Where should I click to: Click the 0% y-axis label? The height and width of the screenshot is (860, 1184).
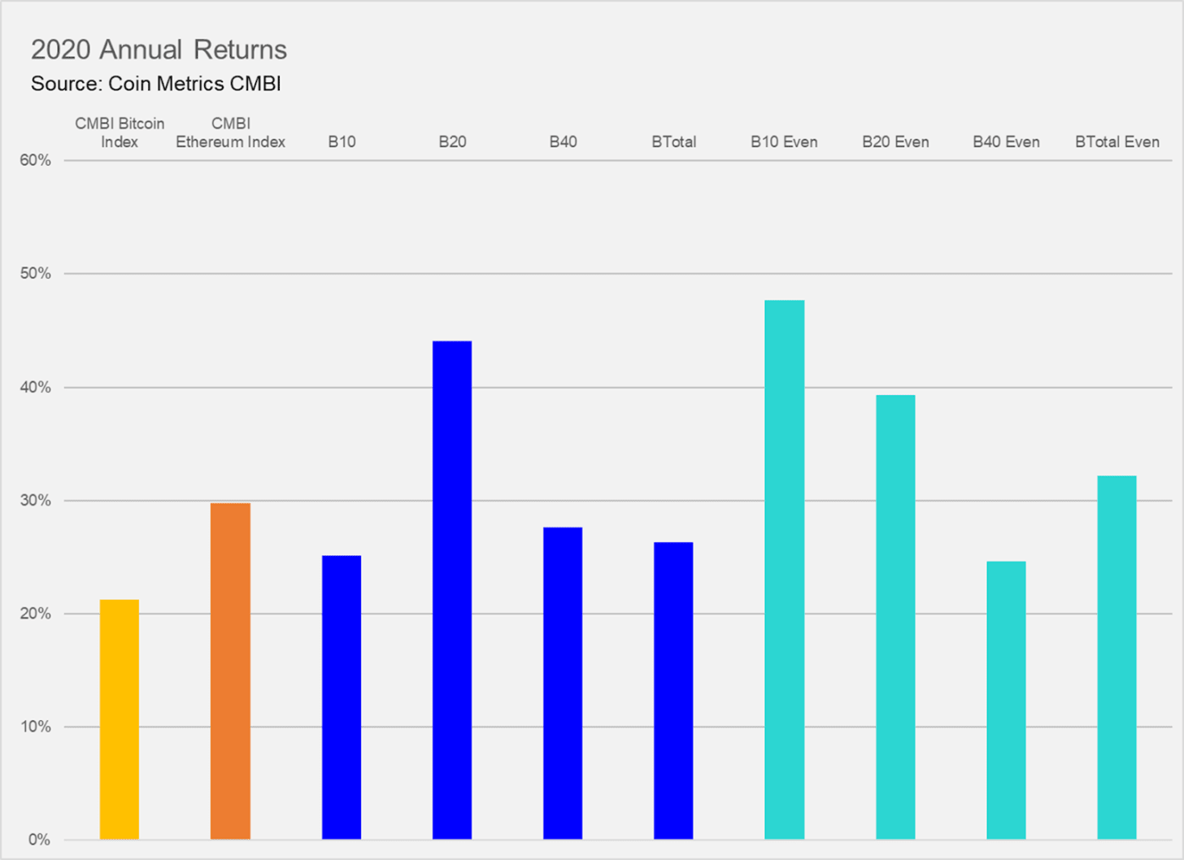point(40,840)
